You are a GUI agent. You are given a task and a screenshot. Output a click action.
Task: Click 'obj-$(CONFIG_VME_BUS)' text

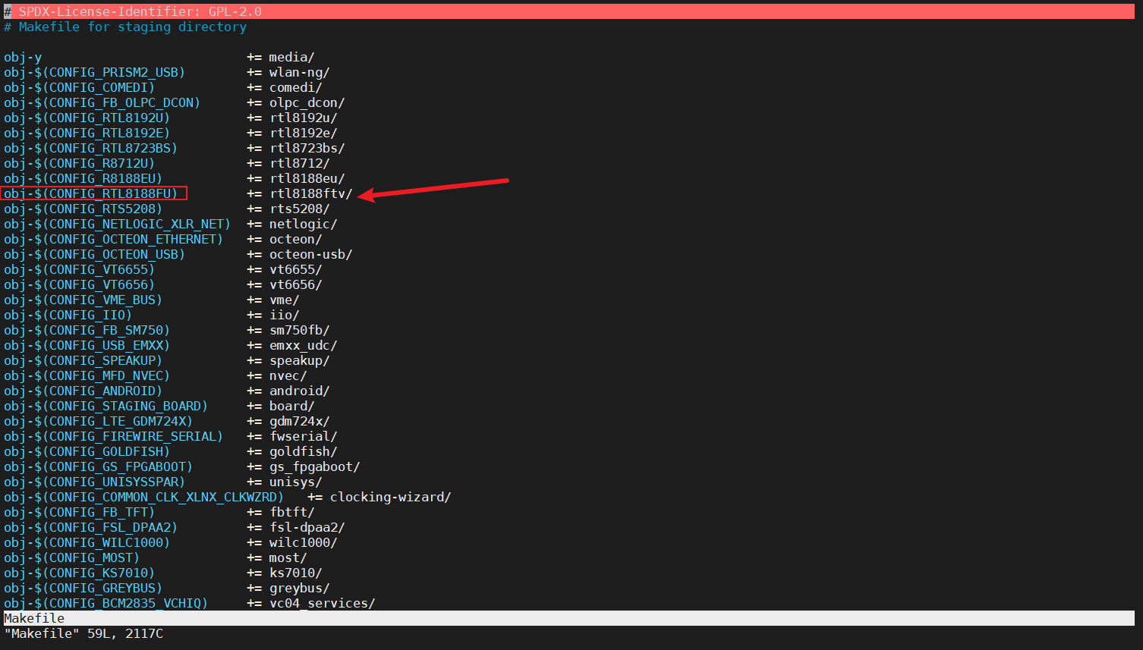[x=83, y=300]
